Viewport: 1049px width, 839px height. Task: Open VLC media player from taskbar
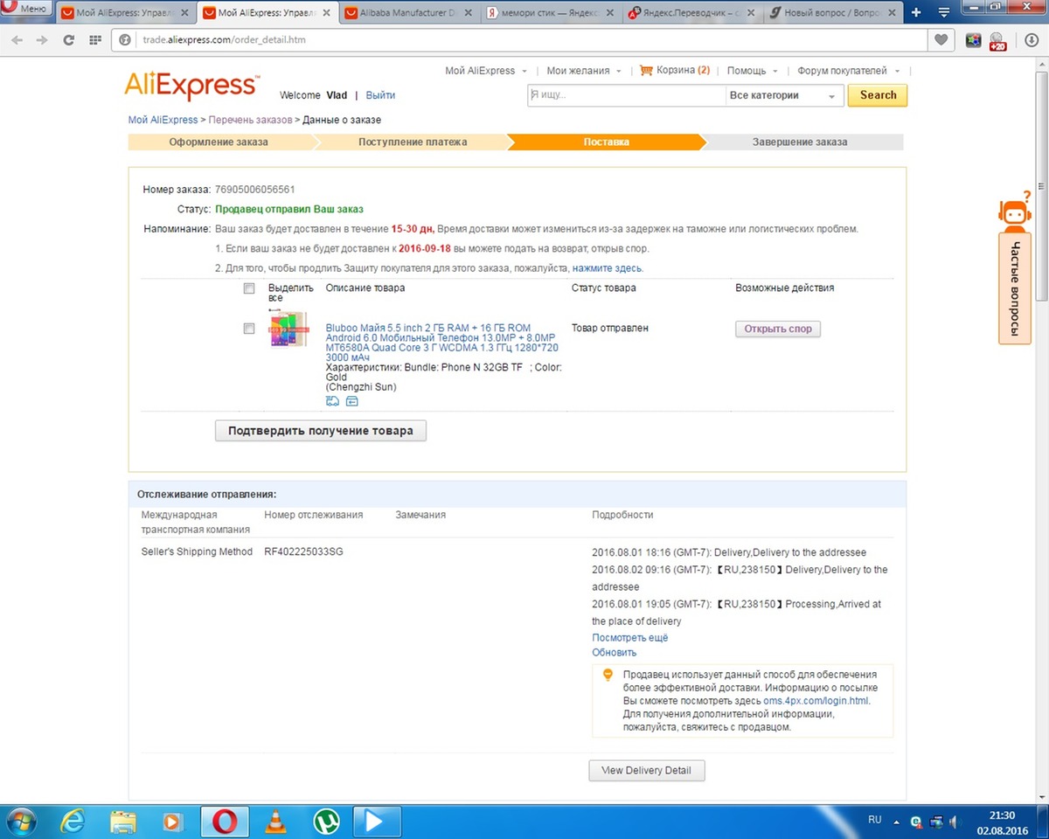(275, 822)
